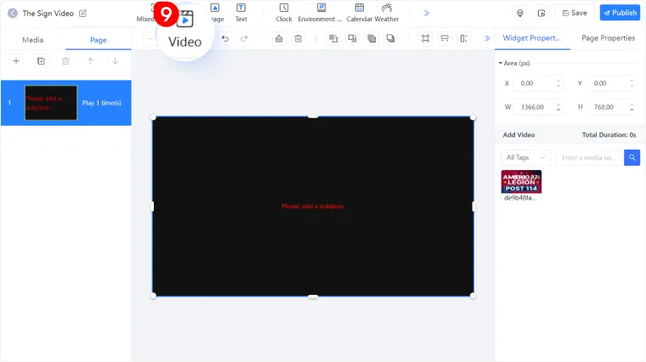The image size is (646, 362).
Task: Click the Save button
Action: 575,13
